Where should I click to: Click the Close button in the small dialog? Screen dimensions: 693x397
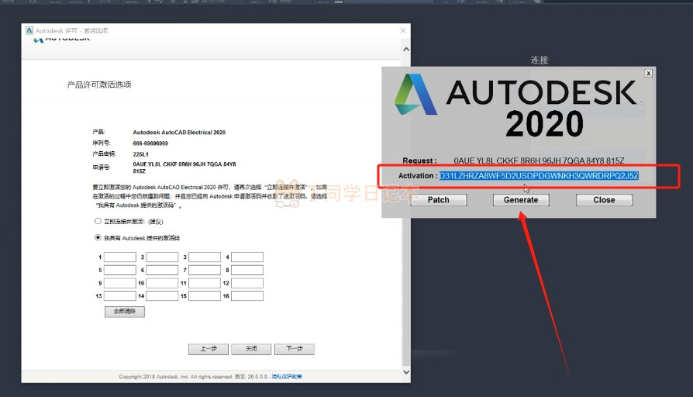click(604, 199)
